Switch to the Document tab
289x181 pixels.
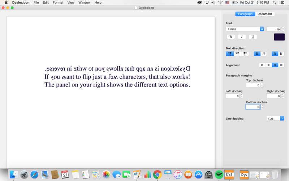pyautogui.click(x=264, y=14)
